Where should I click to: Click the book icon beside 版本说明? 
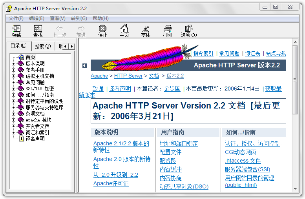(21, 63)
